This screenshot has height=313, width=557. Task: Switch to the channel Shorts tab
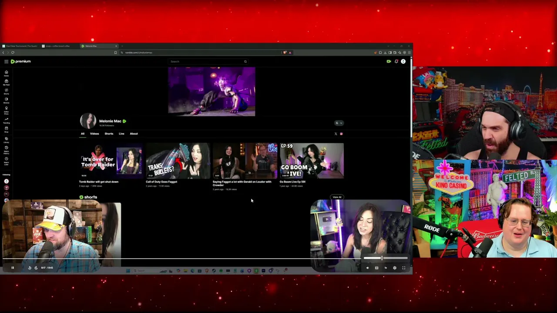(109, 134)
